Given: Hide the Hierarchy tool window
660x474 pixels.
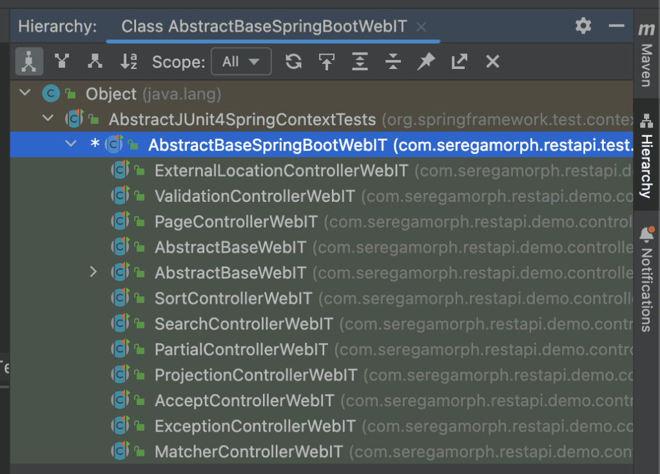Looking at the screenshot, I should pos(617,25).
